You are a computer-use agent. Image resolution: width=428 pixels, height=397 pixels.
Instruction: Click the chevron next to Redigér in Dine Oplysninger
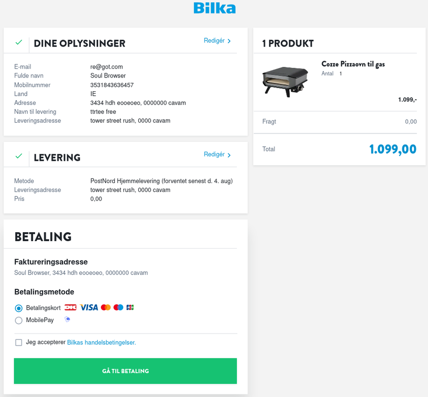point(229,41)
